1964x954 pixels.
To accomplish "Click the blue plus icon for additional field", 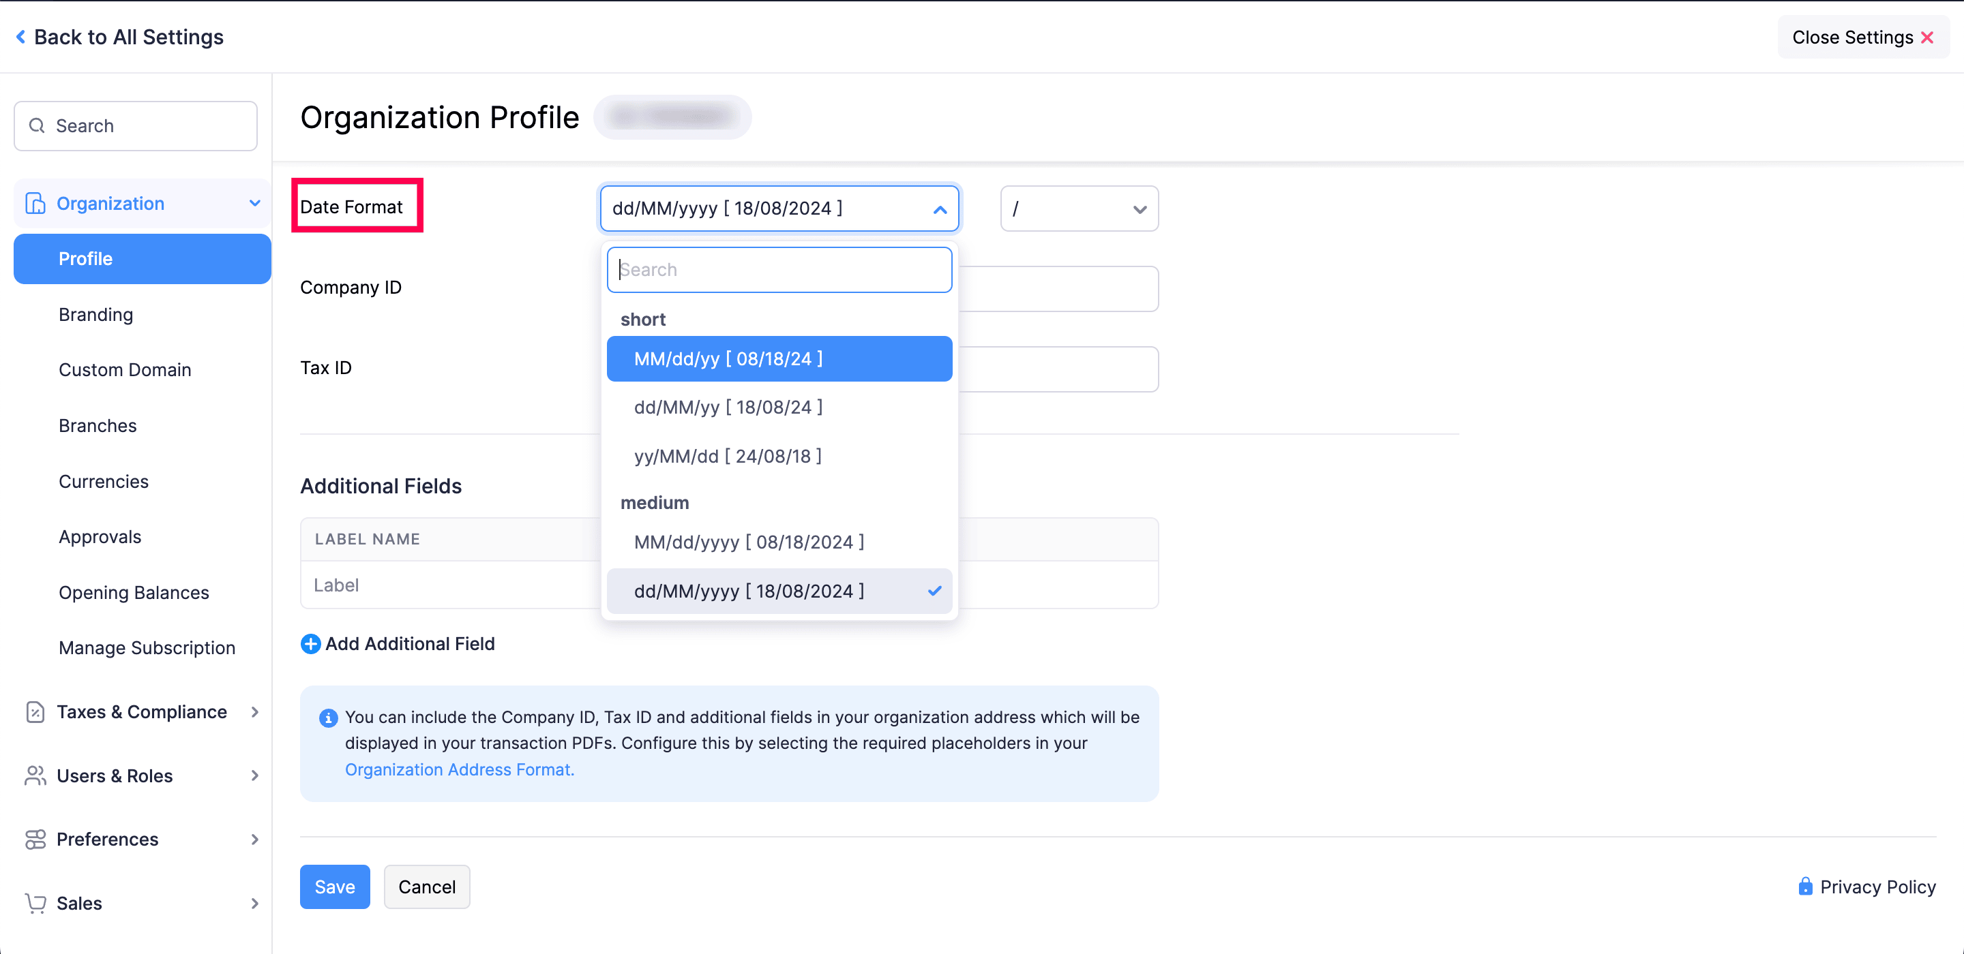I will [x=310, y=644].
